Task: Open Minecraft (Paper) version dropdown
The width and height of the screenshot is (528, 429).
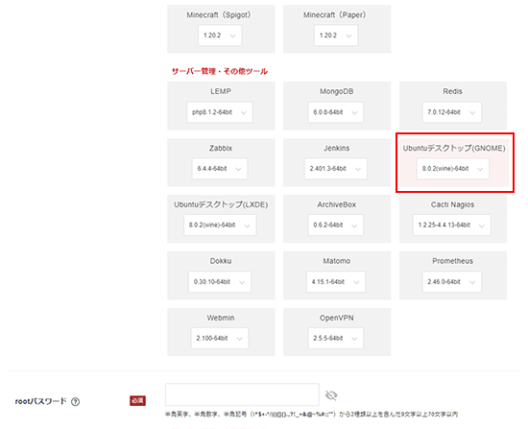Action: click(336, 35)
